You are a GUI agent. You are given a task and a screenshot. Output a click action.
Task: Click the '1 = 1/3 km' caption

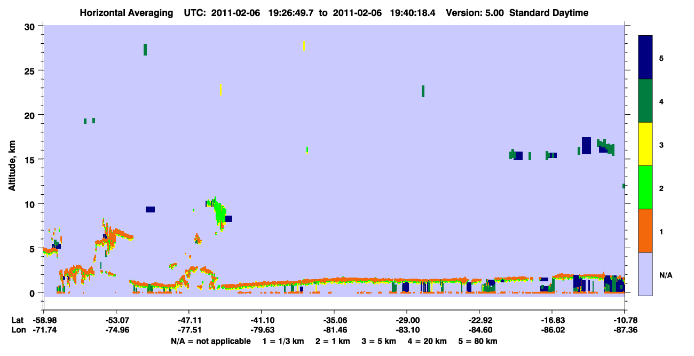[x=283, y=341]
